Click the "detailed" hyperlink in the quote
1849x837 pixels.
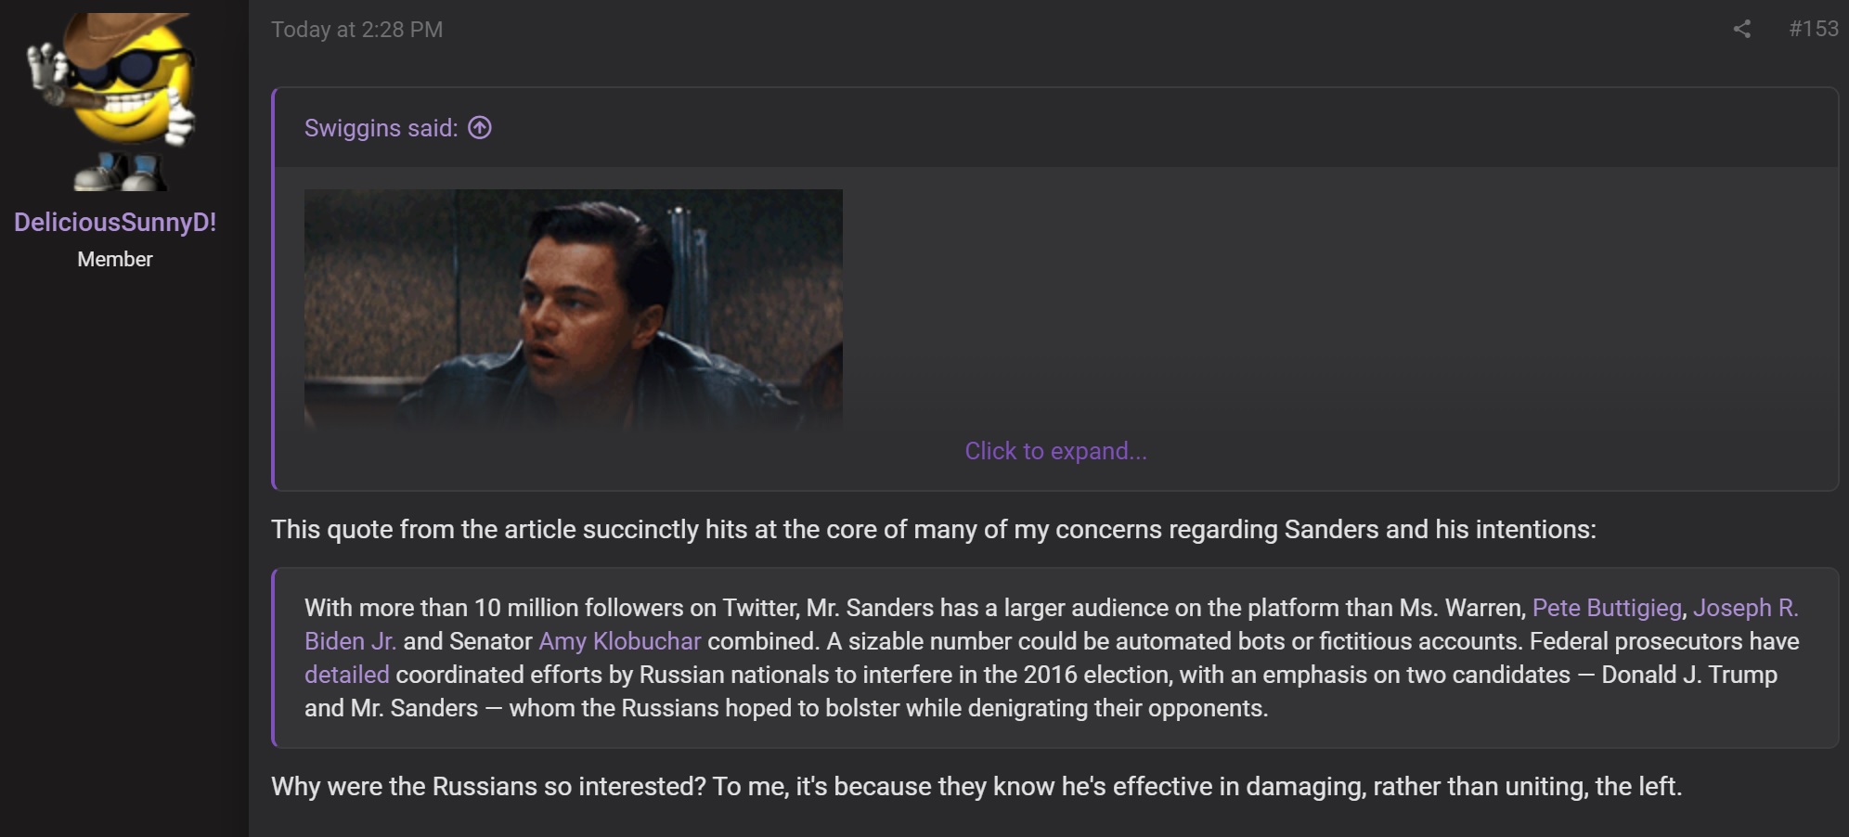tap(346, 675)
